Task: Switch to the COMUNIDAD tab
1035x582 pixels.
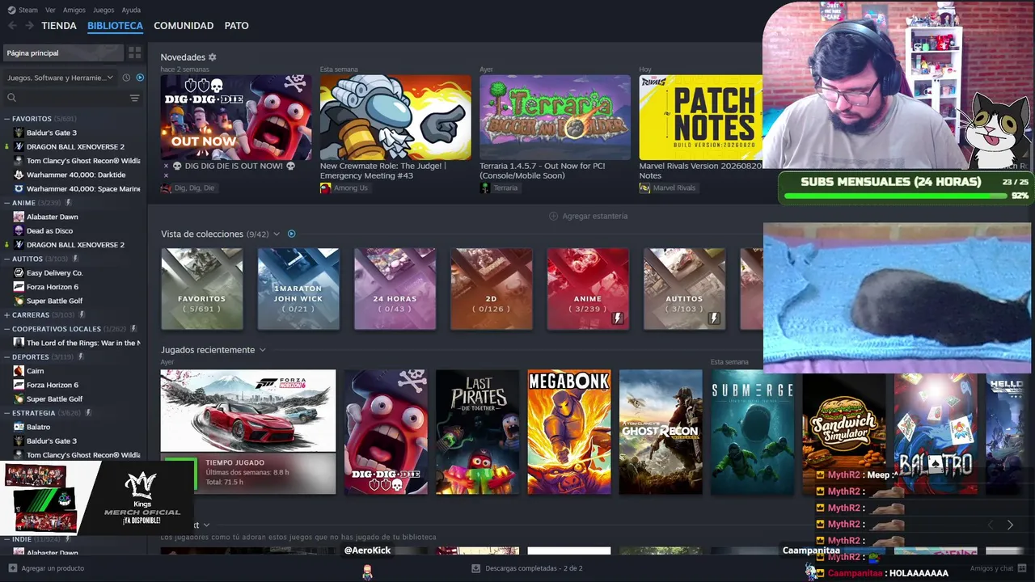Action: (184, 26)
